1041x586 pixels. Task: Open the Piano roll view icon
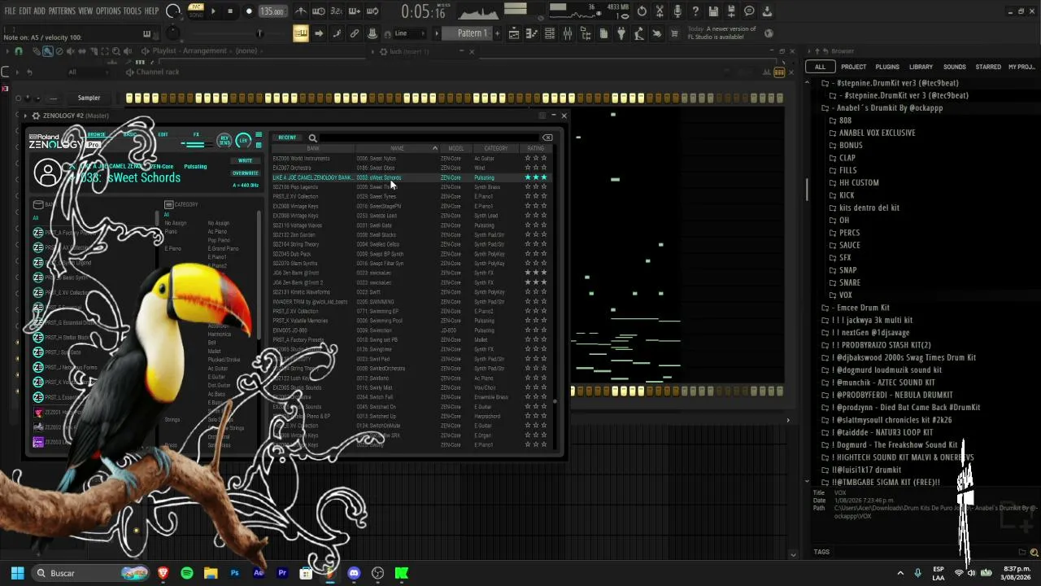[x=532, y=33]
